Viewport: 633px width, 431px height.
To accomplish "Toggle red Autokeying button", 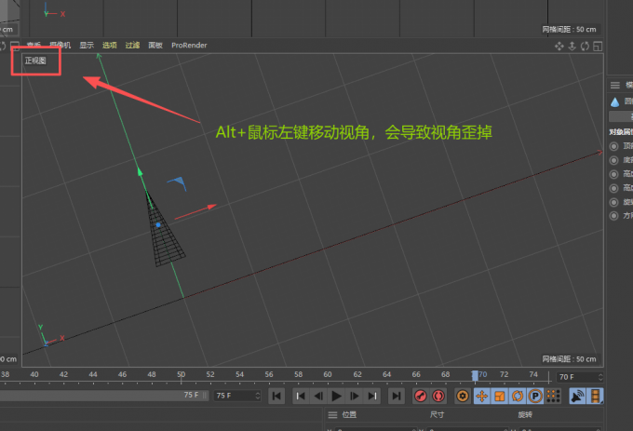I will 438,396.
